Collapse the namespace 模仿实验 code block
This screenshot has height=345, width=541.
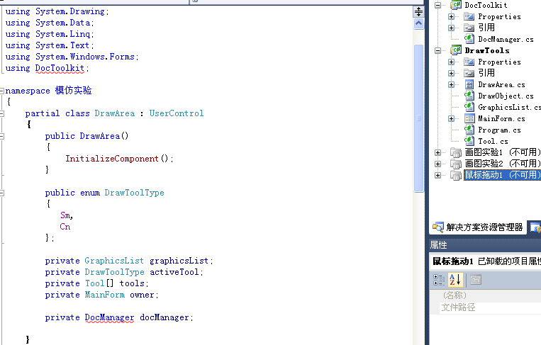pos(1,91)
